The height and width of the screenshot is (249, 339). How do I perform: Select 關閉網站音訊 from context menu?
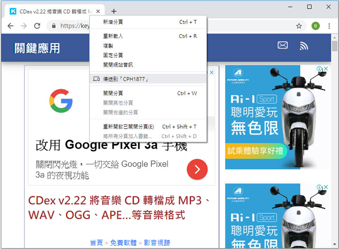[x=148, y=65]
